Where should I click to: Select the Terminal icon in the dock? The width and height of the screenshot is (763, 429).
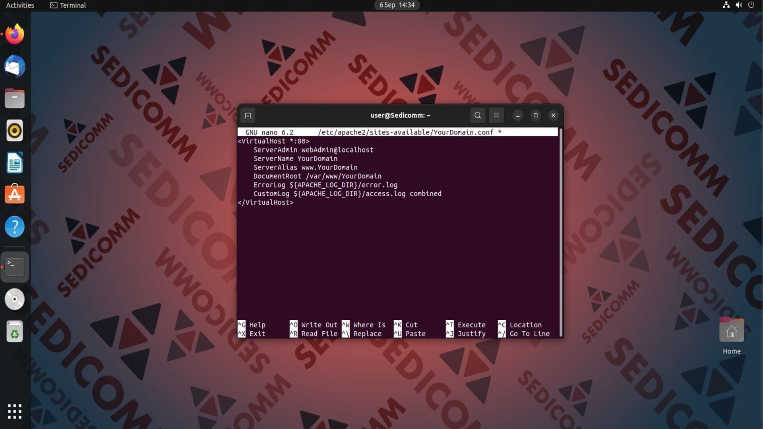(x=15, y=267)
